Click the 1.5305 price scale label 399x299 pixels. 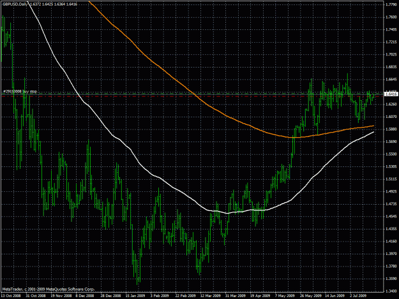[x=391, y=166]
